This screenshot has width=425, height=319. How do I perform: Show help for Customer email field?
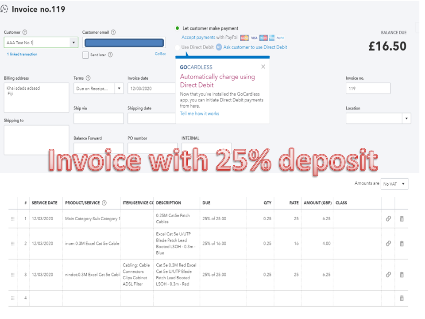[113, 32]
